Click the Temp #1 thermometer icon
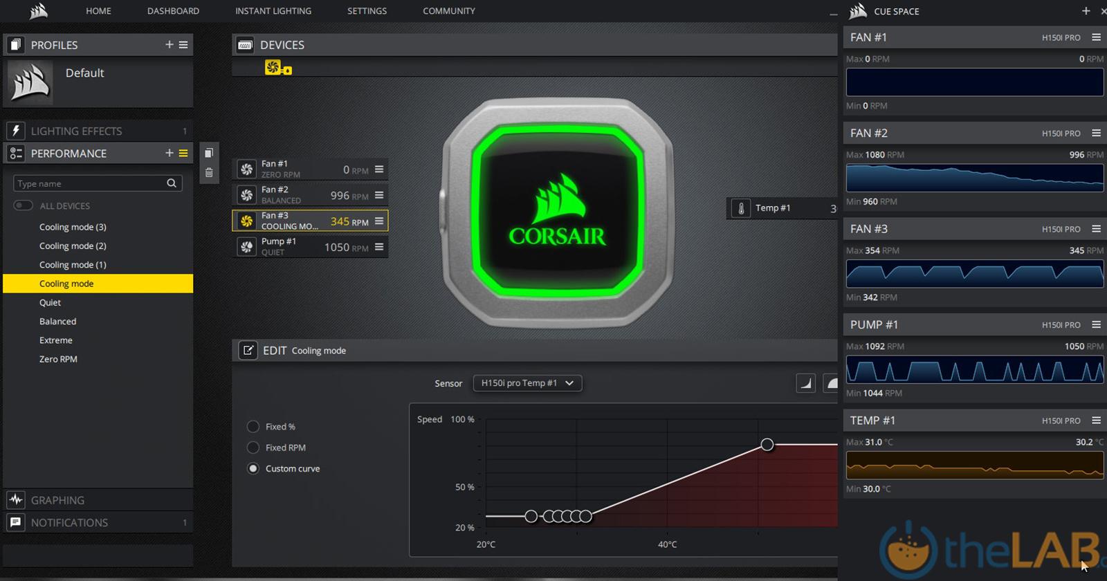The height and width of the screenshot is (581, 1107). click(x=741, y=208)
